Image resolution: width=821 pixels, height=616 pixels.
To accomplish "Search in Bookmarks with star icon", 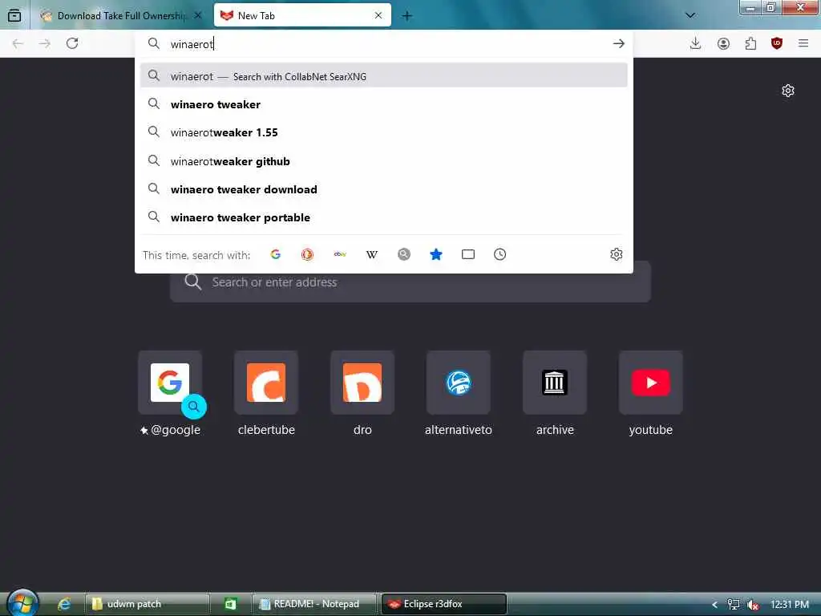I will coord(435,254).
